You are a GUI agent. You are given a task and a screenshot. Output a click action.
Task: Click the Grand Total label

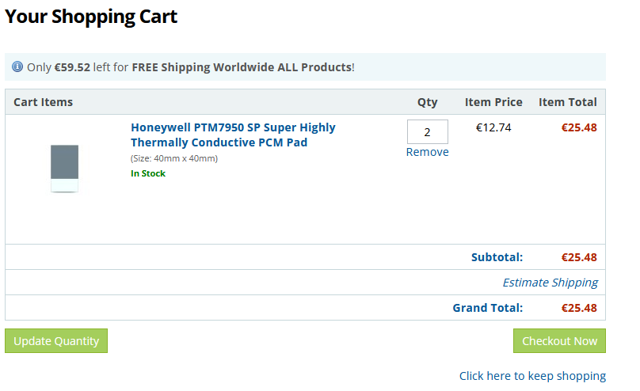click(x=487, y=308)
